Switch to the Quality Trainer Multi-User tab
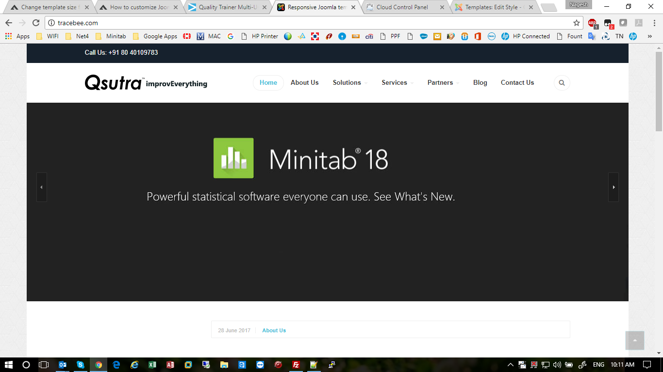The image size is (663, 372). click(229, 7)
